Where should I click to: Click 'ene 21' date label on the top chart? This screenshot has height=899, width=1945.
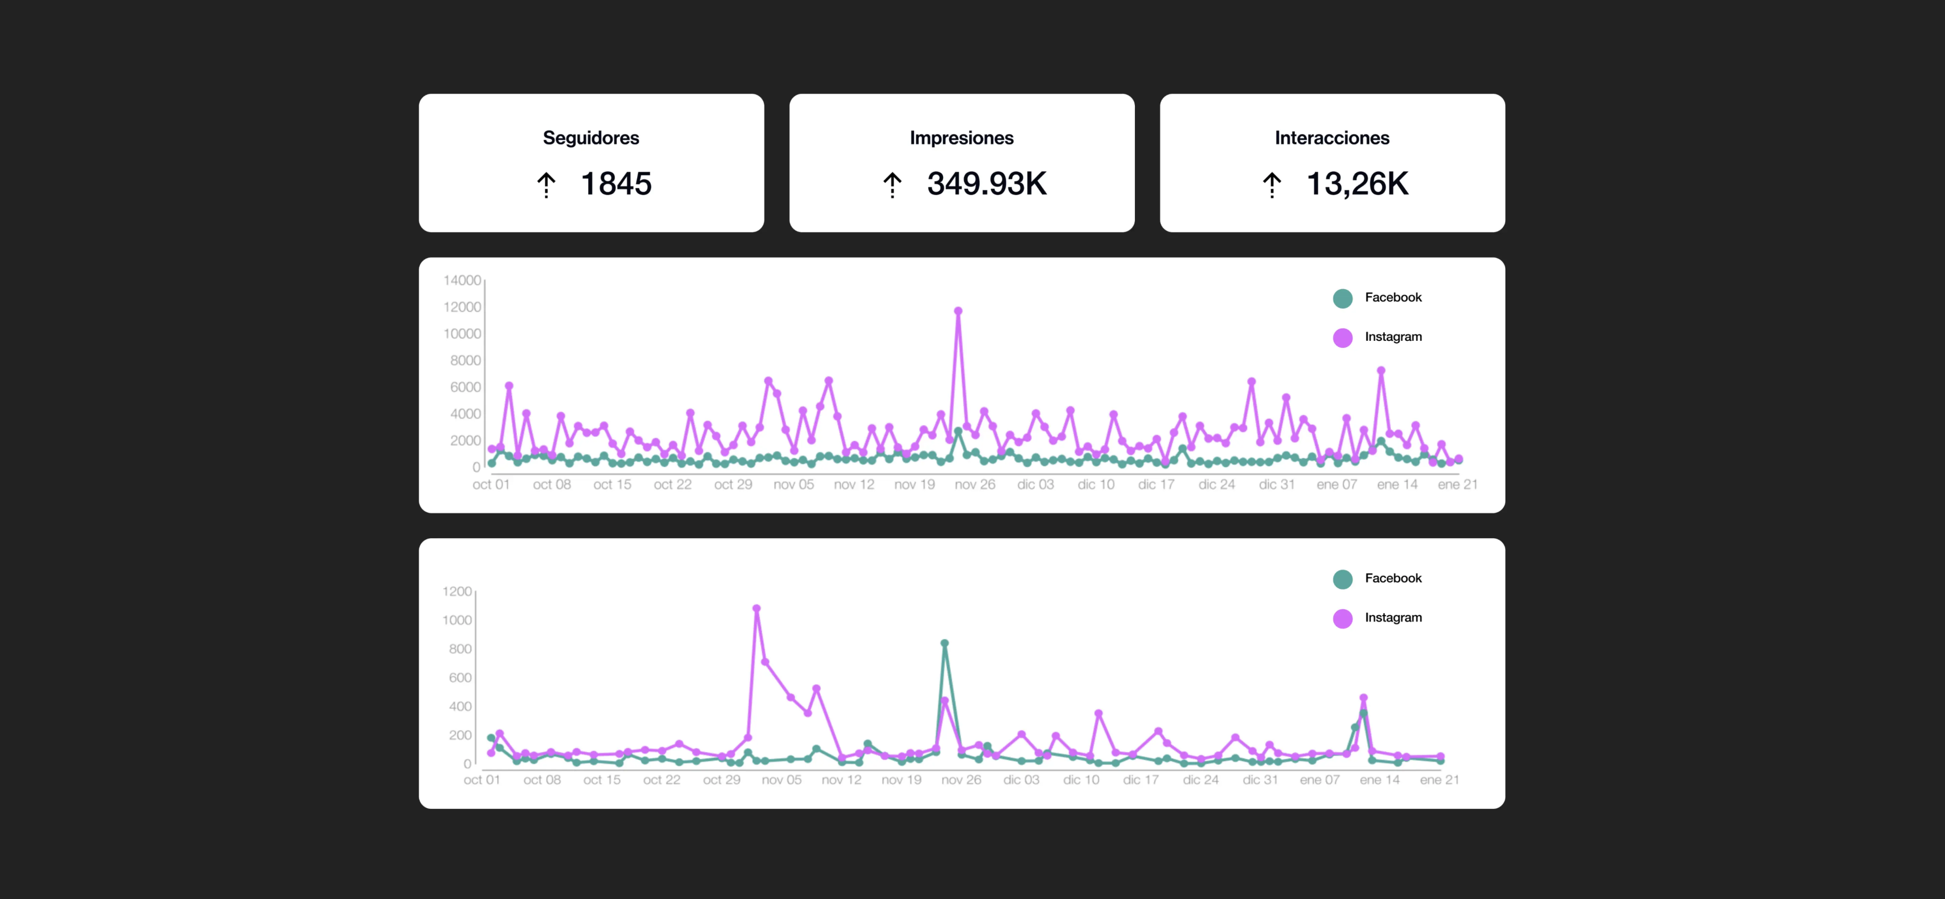tap(1457, 485)
